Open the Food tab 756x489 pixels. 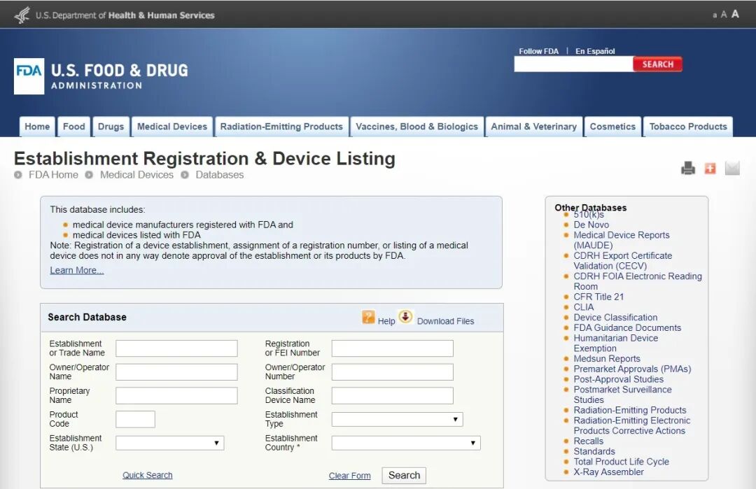click(73, 127)
